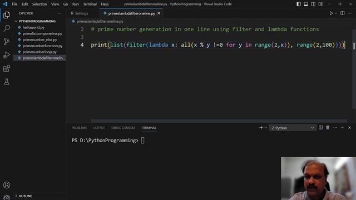Viewport: 356px width, 200px height.
Task: Minimize the VS Code window
Action: point(330,4)
